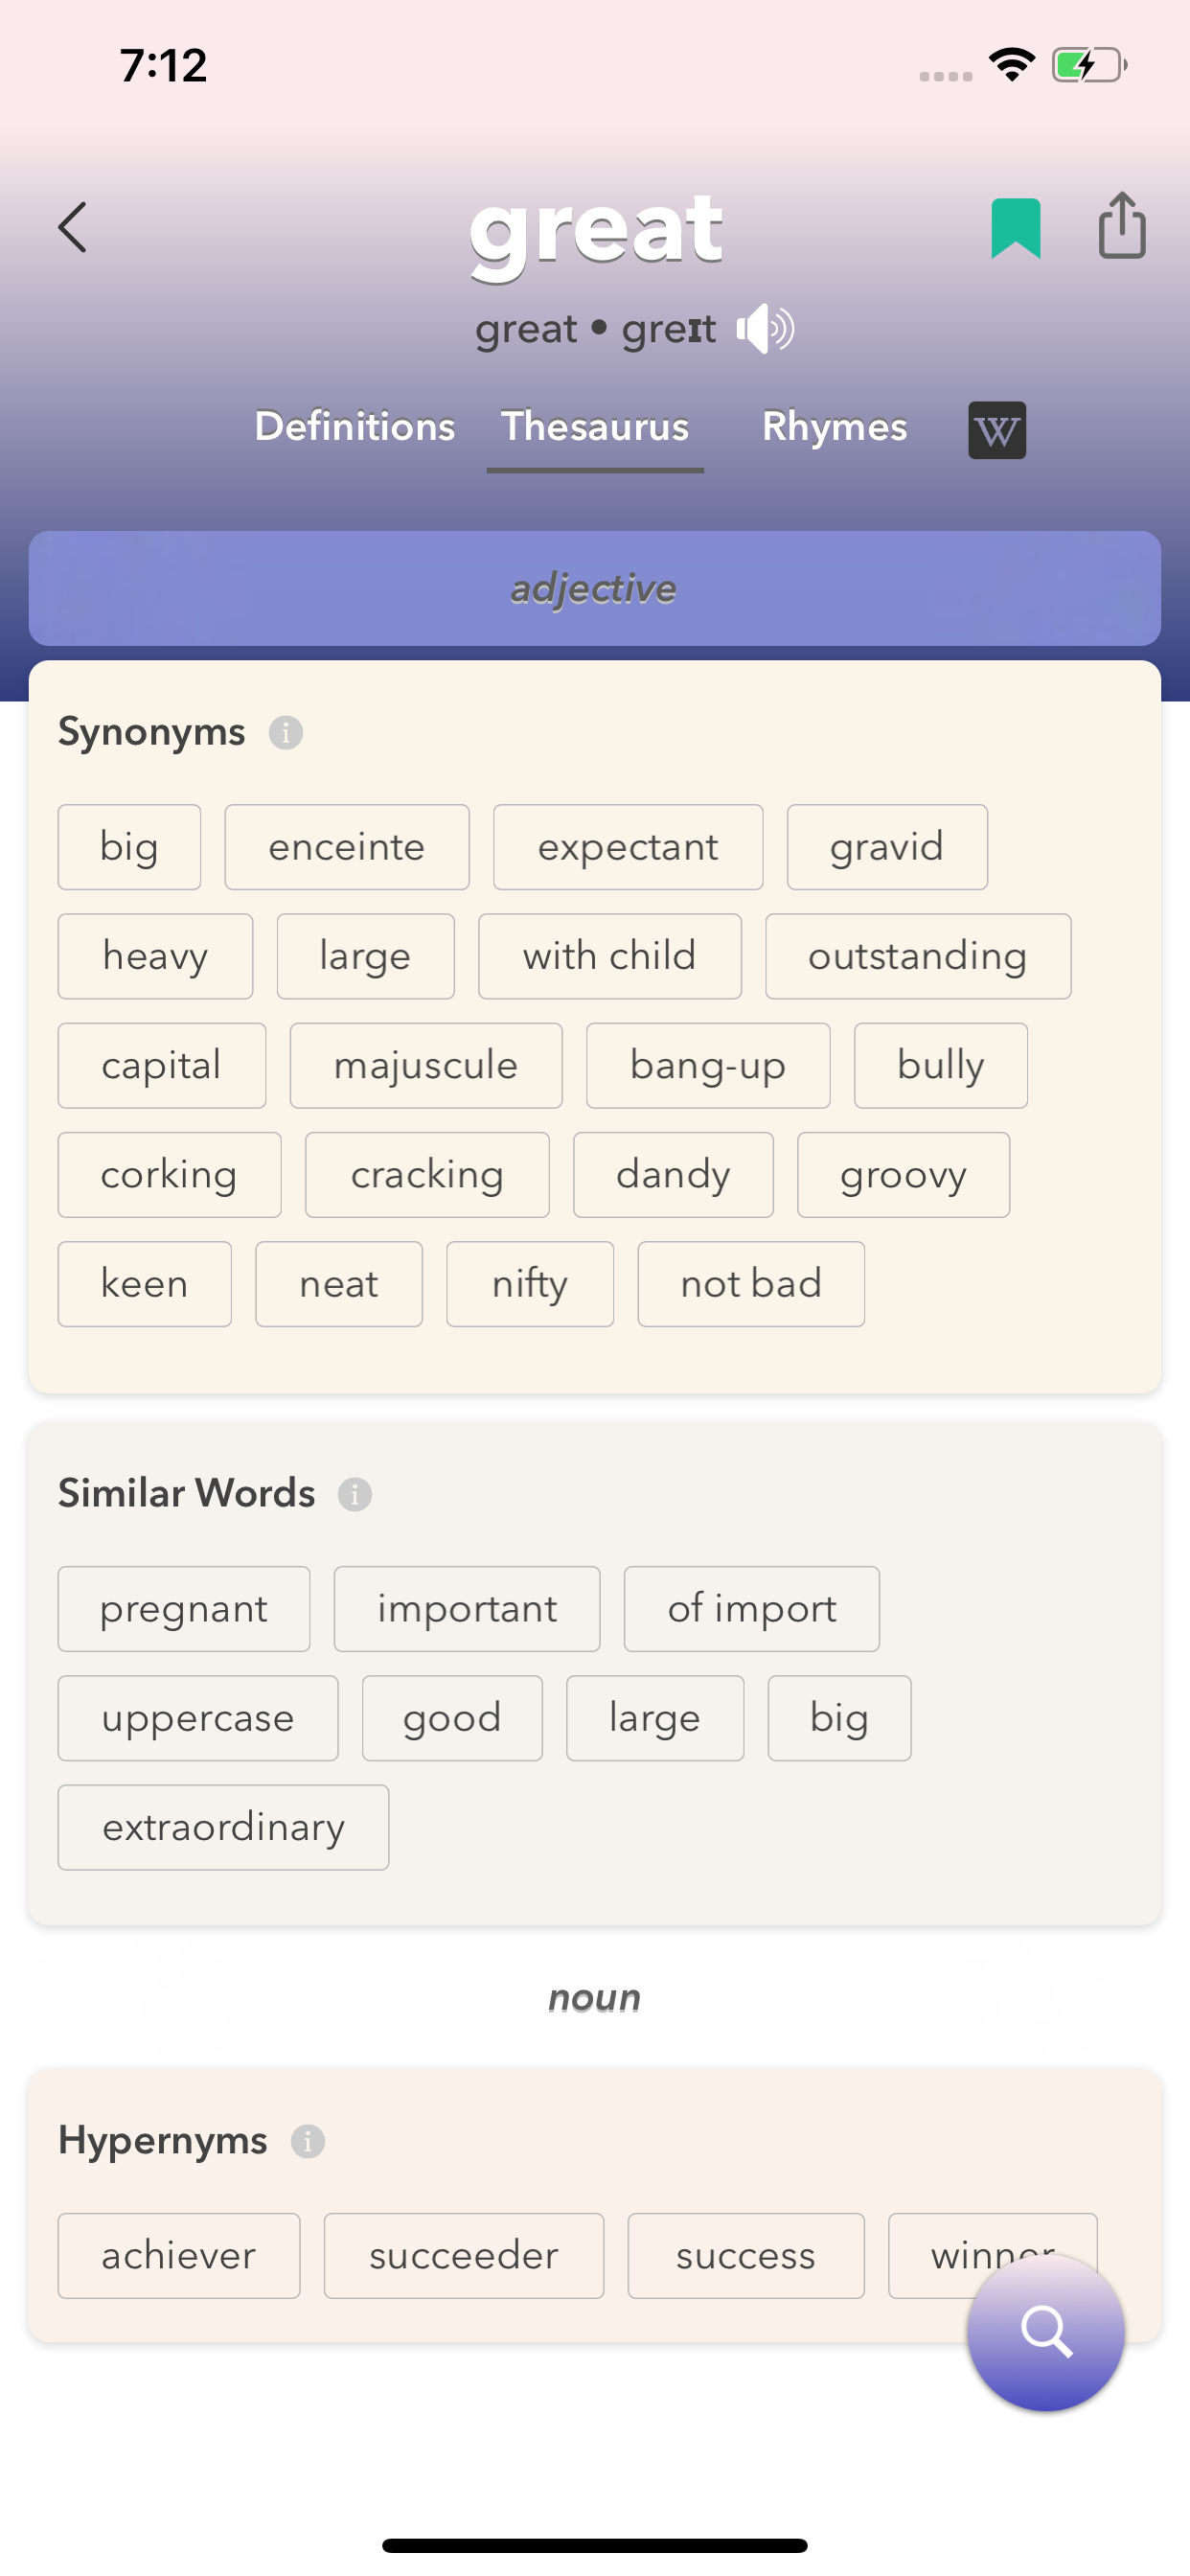Open the similar word "uppercase"
Image resolution: width=1190 pixels, height=2576 pixels.
coord(198,1719)
